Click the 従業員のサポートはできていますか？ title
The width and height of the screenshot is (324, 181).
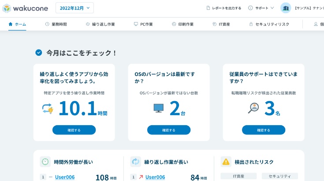pyautogui.click(x=263, y=77)
